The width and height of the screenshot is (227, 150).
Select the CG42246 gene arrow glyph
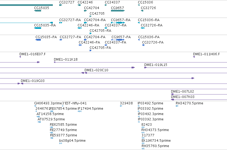pos(79,5)
